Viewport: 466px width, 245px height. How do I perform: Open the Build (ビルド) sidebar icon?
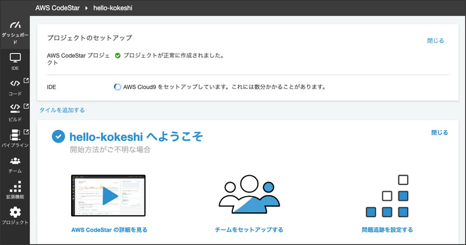tap(15, 108)
